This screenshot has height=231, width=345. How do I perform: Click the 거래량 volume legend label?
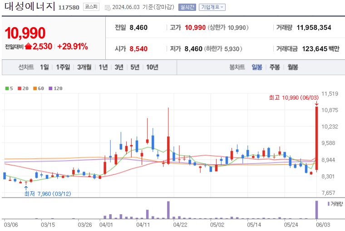335,204
